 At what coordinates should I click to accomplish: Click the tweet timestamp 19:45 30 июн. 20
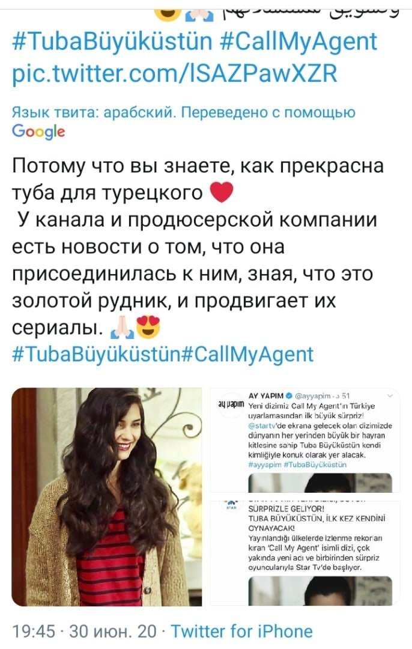pyautogui.click(x=85, y=631)
